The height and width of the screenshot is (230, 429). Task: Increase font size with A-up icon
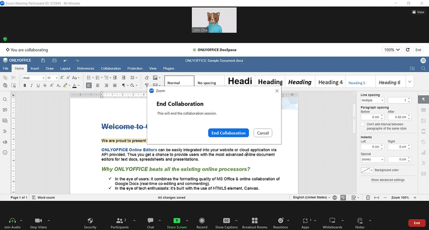[62, 78]
